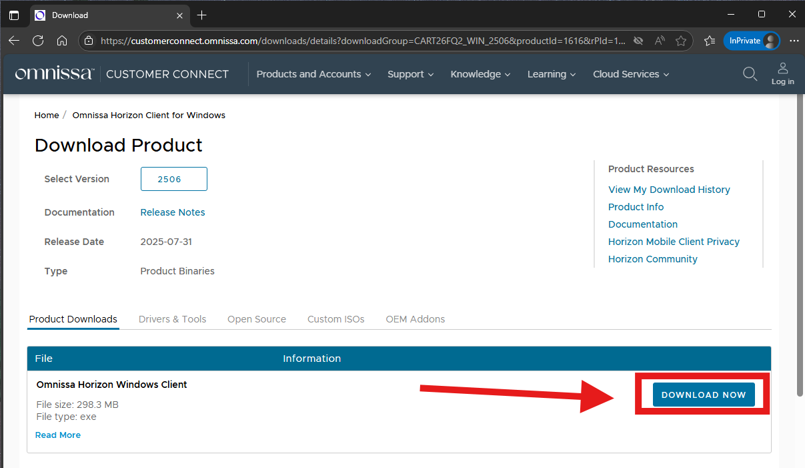Click the CUSTOMER CONNECT header text
The height and width of the screenshot is (468, 805).
tap(167, 74)
